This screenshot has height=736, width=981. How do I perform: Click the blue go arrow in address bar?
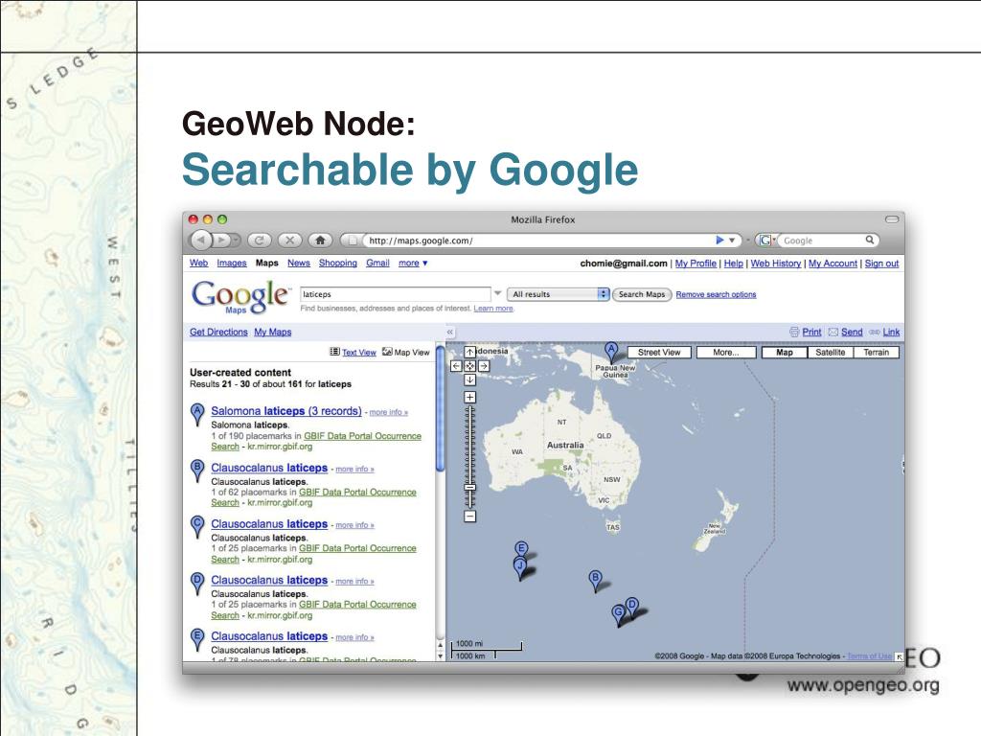pos(719,240)
